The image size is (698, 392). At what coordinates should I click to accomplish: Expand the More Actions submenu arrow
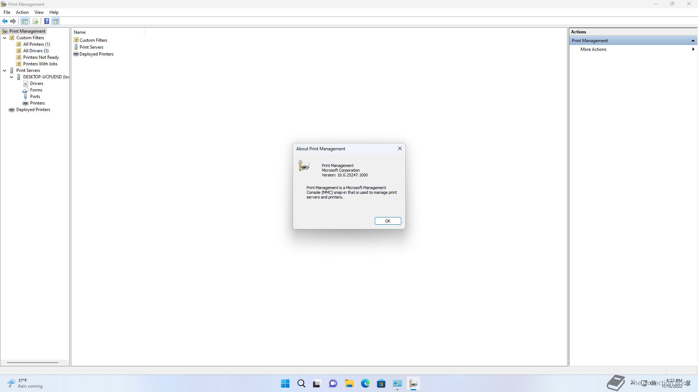[693, 49]
